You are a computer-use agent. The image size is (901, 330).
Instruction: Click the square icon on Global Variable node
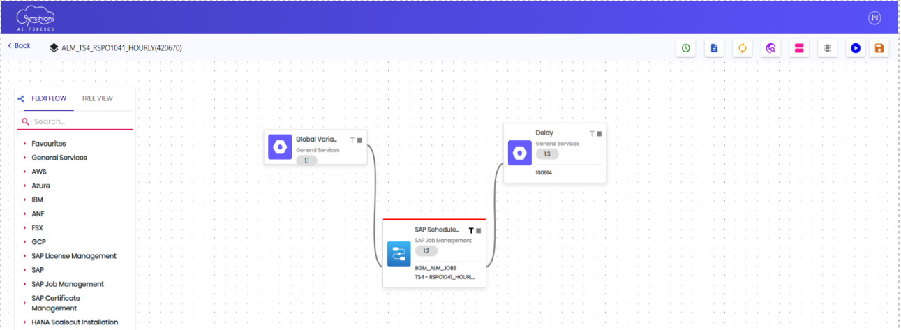359,140
